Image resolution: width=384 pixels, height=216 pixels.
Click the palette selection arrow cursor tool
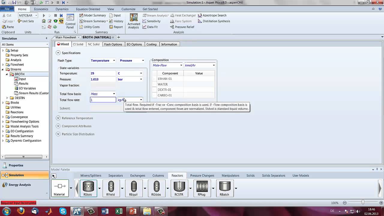pos(54,176)
